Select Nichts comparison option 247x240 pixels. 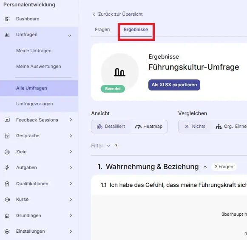pos(195,127)
